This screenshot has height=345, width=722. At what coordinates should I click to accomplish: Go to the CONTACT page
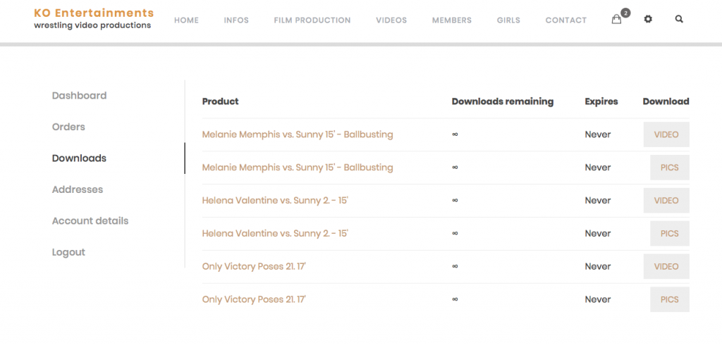[566, 20]
